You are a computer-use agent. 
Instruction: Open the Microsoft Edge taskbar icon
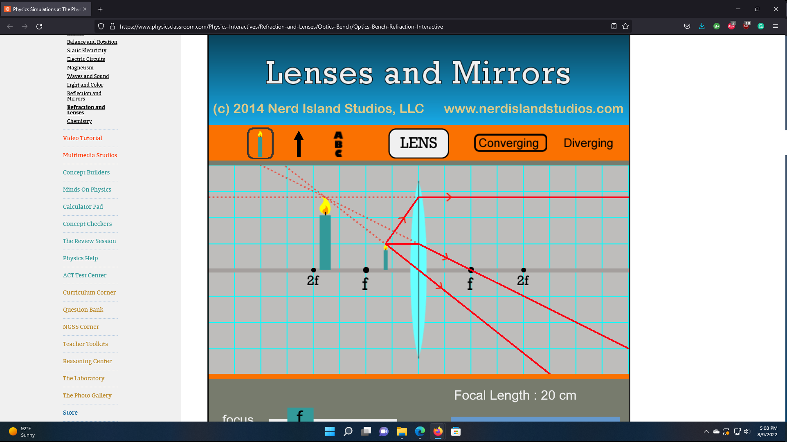click(x=420, y=431)
